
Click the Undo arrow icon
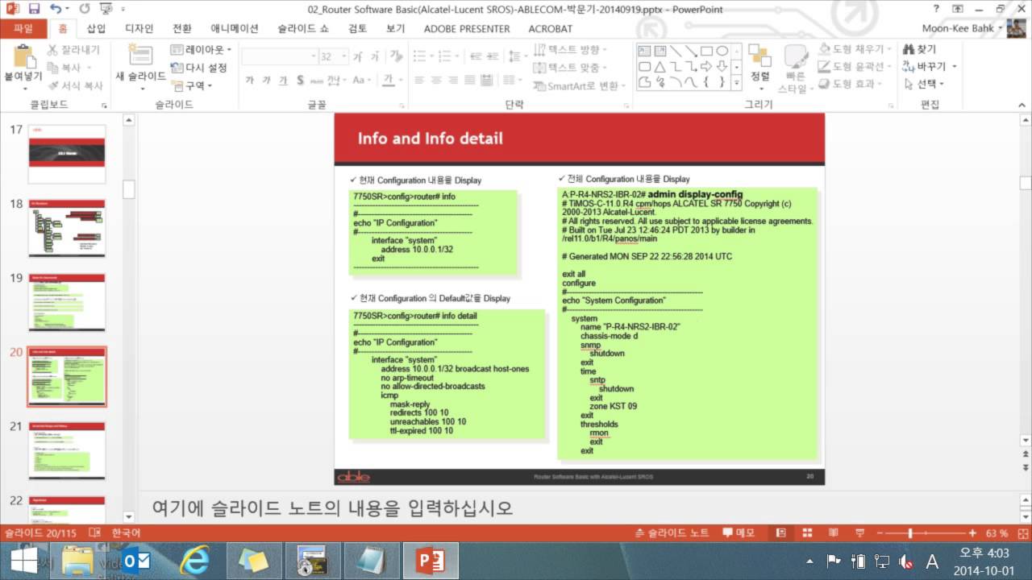point(55,9)
